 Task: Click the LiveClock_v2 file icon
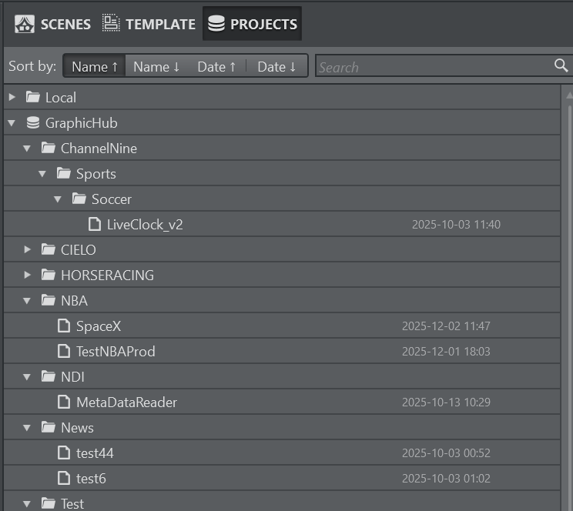(x=94, y=225)
